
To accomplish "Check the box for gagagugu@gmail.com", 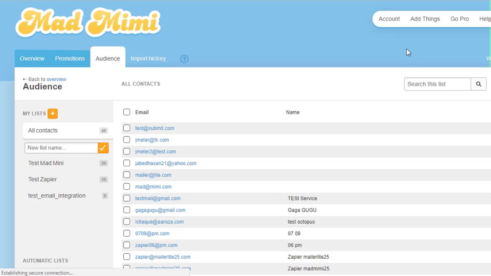I will pyautogui.click(x=127, y=210).
